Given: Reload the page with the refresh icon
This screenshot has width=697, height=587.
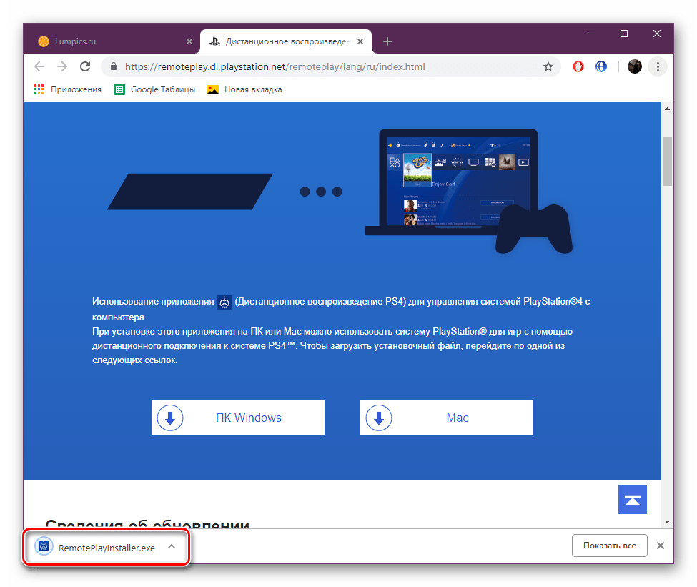Looking at the screenshot, I should coord(85,66).
